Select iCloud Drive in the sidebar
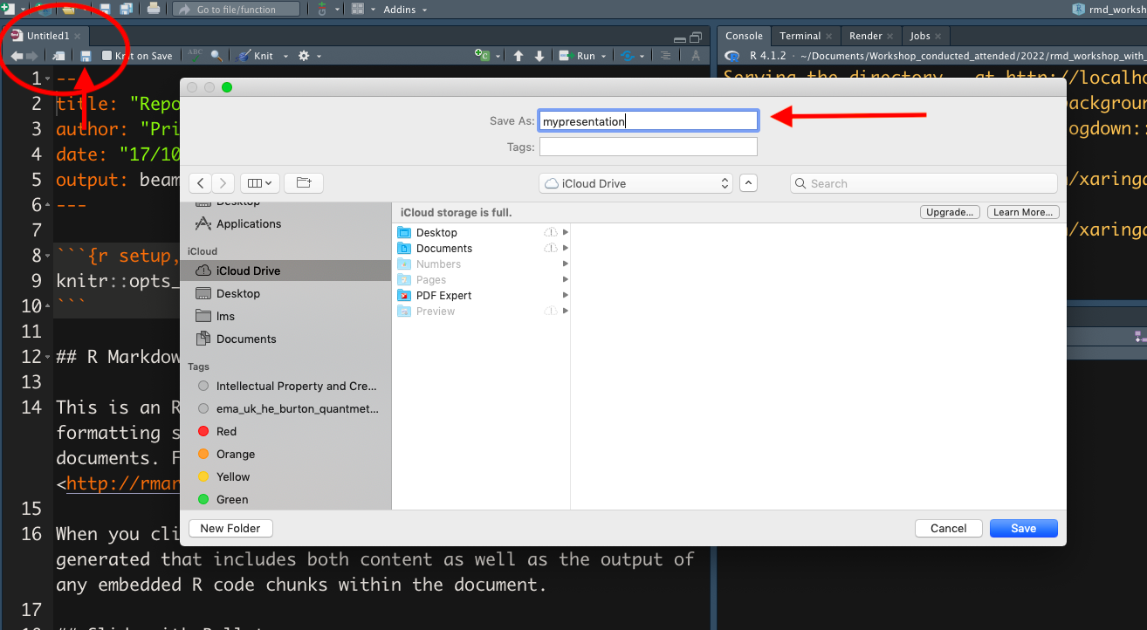The width and height of the screenshot is (1147, 630). click(286, 270)
